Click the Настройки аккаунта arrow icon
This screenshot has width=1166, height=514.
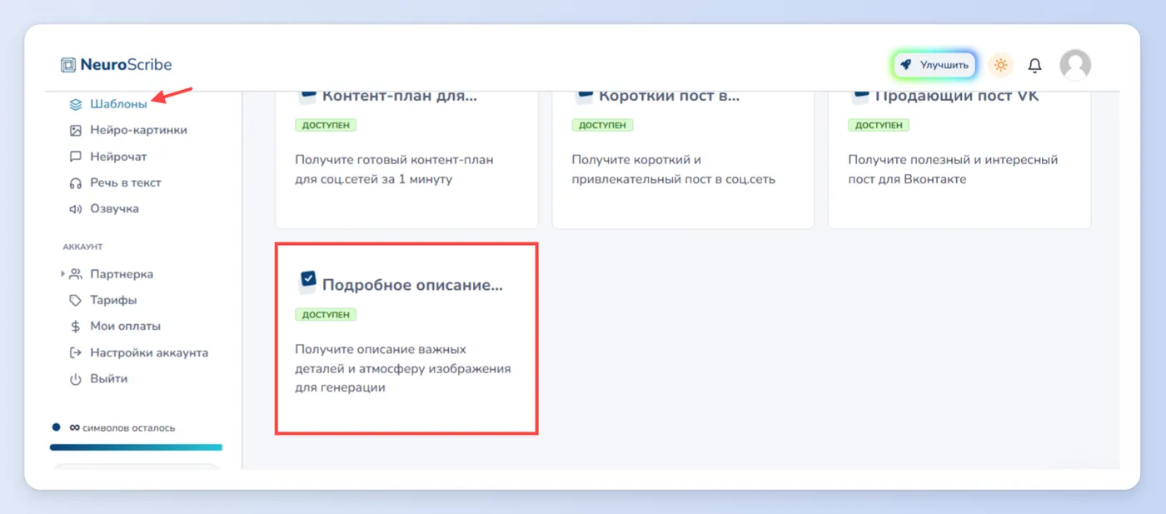click(76, 352)
